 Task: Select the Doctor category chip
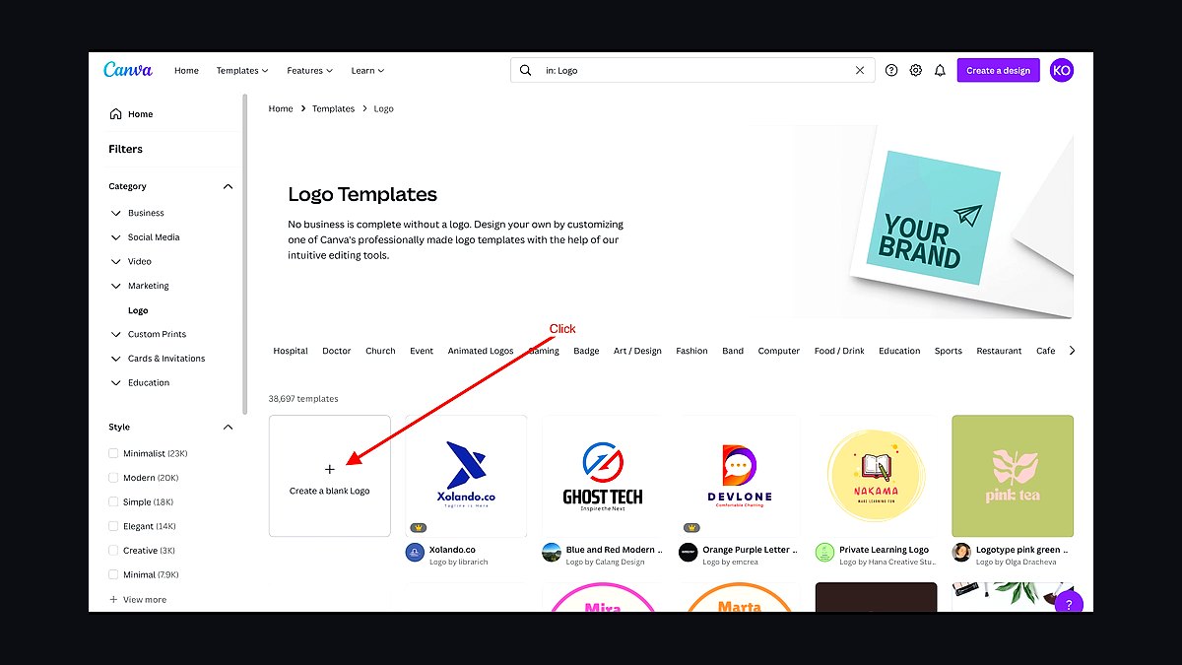click(337, 351)
